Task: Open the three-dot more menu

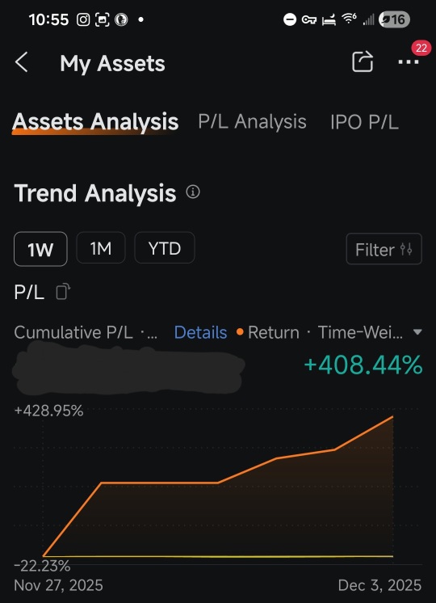Action: click(x=409, y=61)
